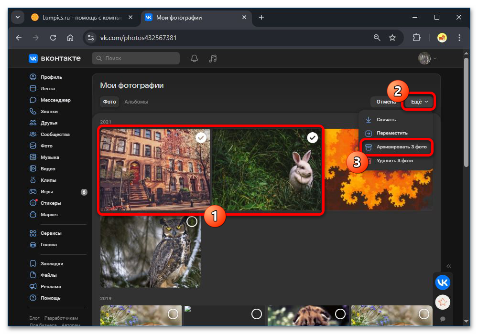Close the Мои фотографии tab

(x=244, y=17)
